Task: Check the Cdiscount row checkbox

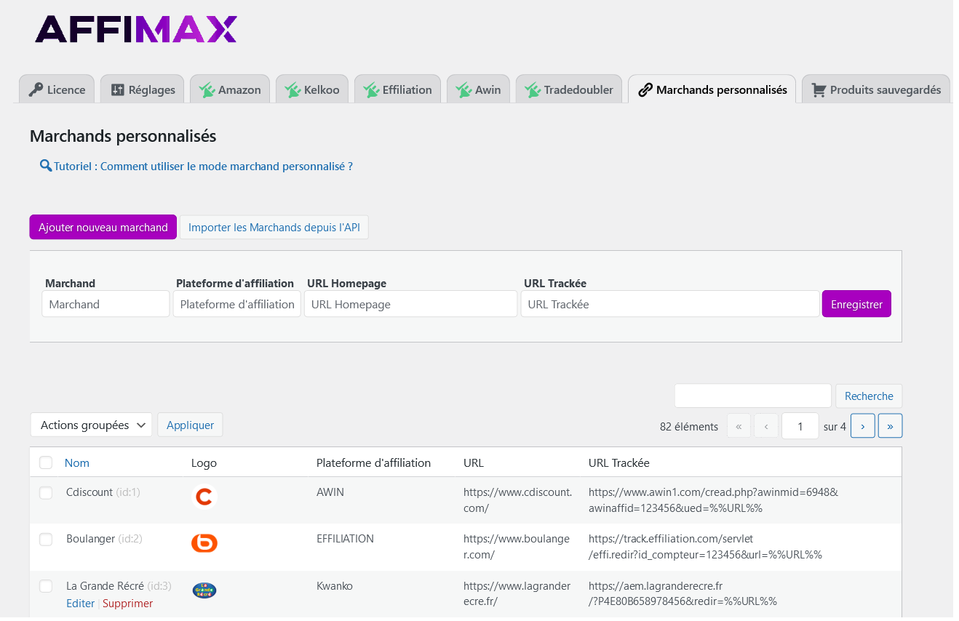Action: click(x=46, y=493)
